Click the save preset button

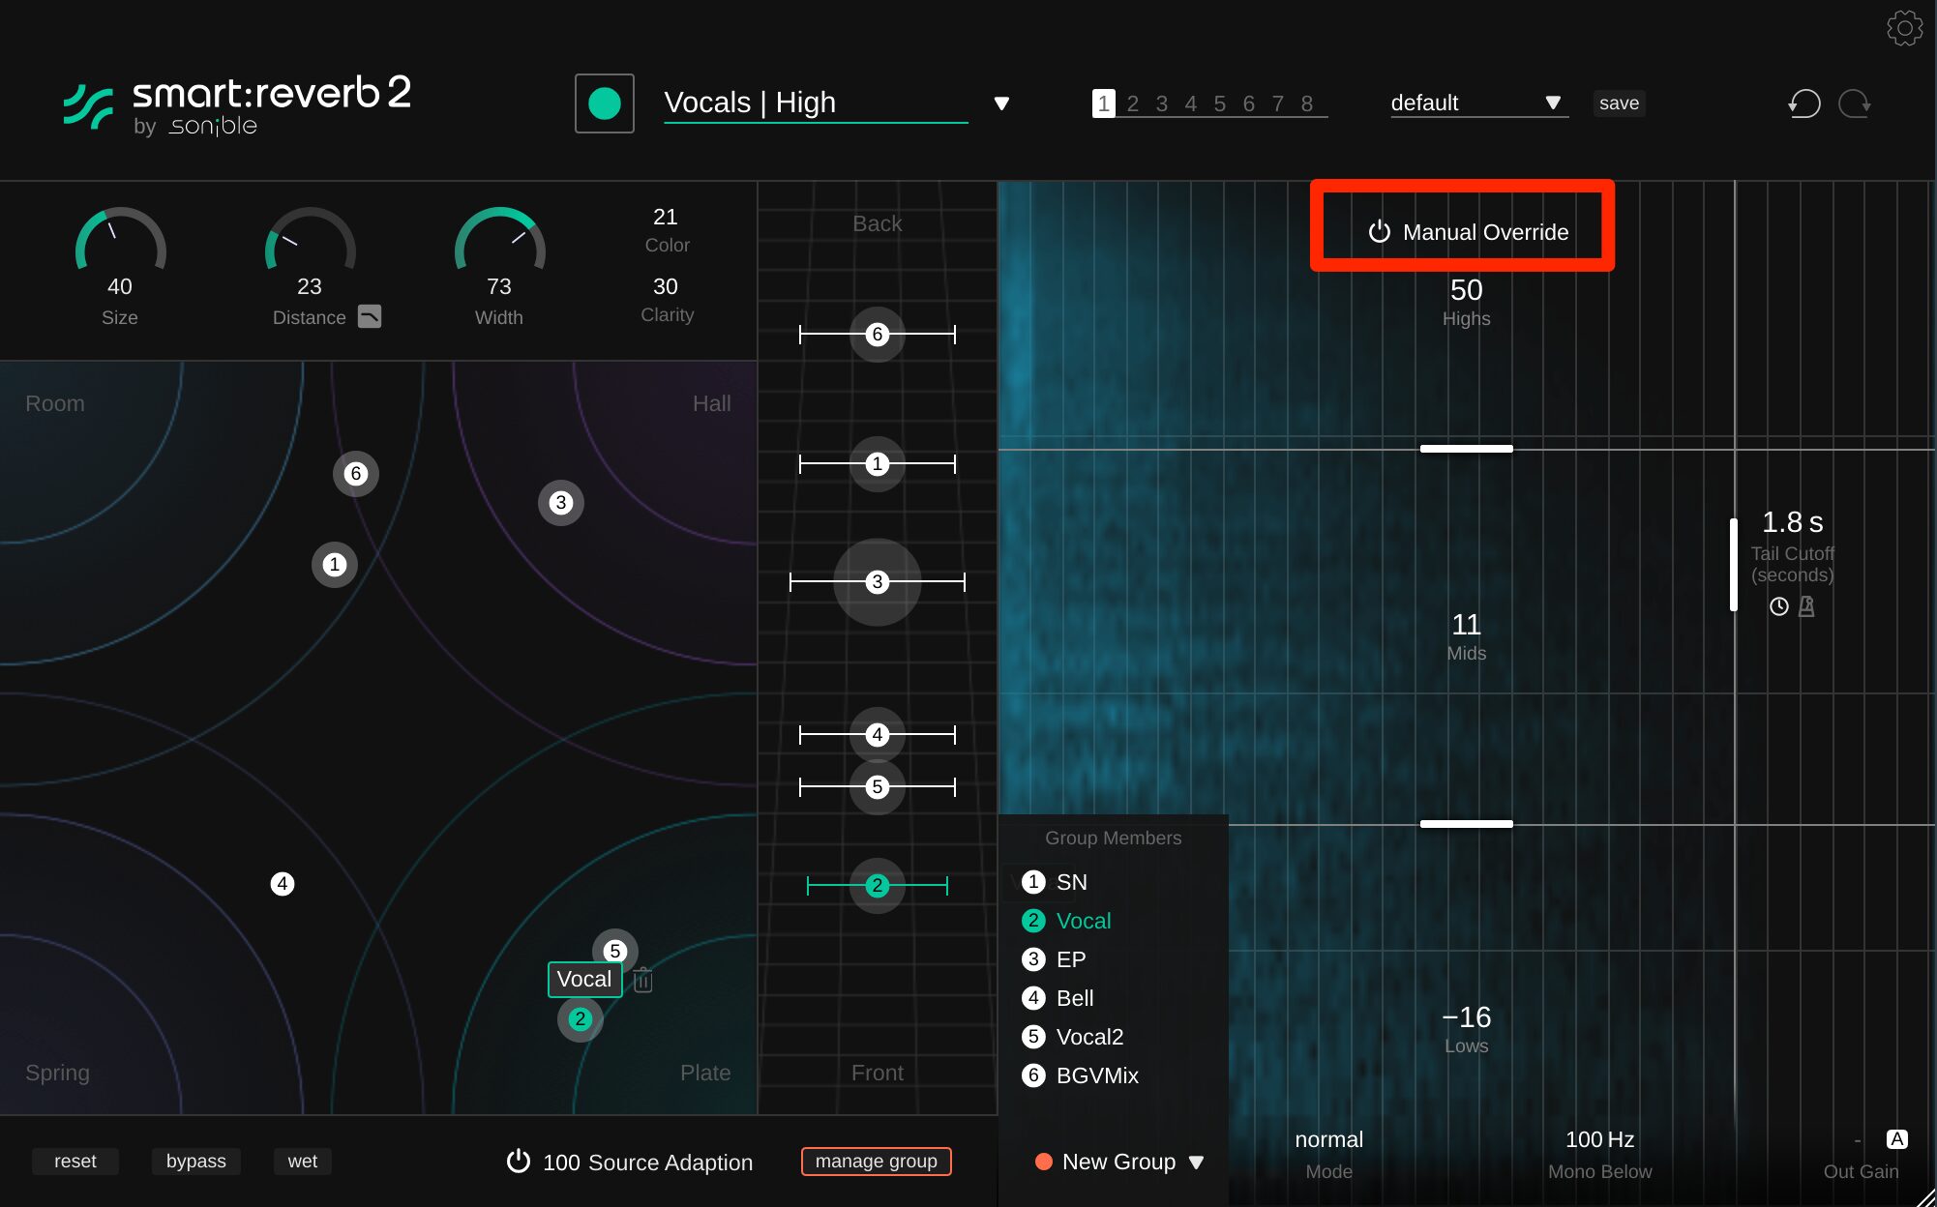1620,103
